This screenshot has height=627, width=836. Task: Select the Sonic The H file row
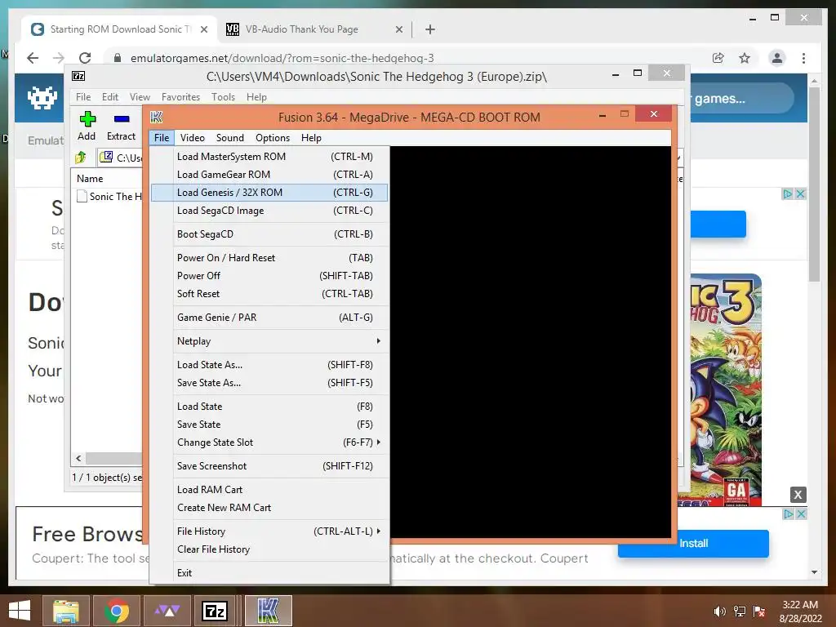[109, 196]
